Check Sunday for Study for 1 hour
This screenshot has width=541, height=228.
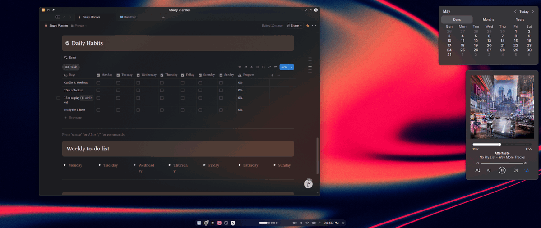coord(221,110)
